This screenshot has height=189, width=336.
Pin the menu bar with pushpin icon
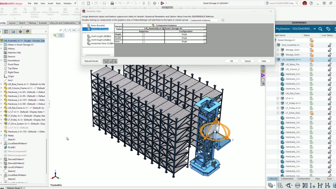coord(75,3)
